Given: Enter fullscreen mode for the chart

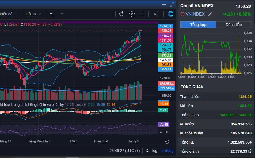Looking at the screenshot, I should 142,14.
